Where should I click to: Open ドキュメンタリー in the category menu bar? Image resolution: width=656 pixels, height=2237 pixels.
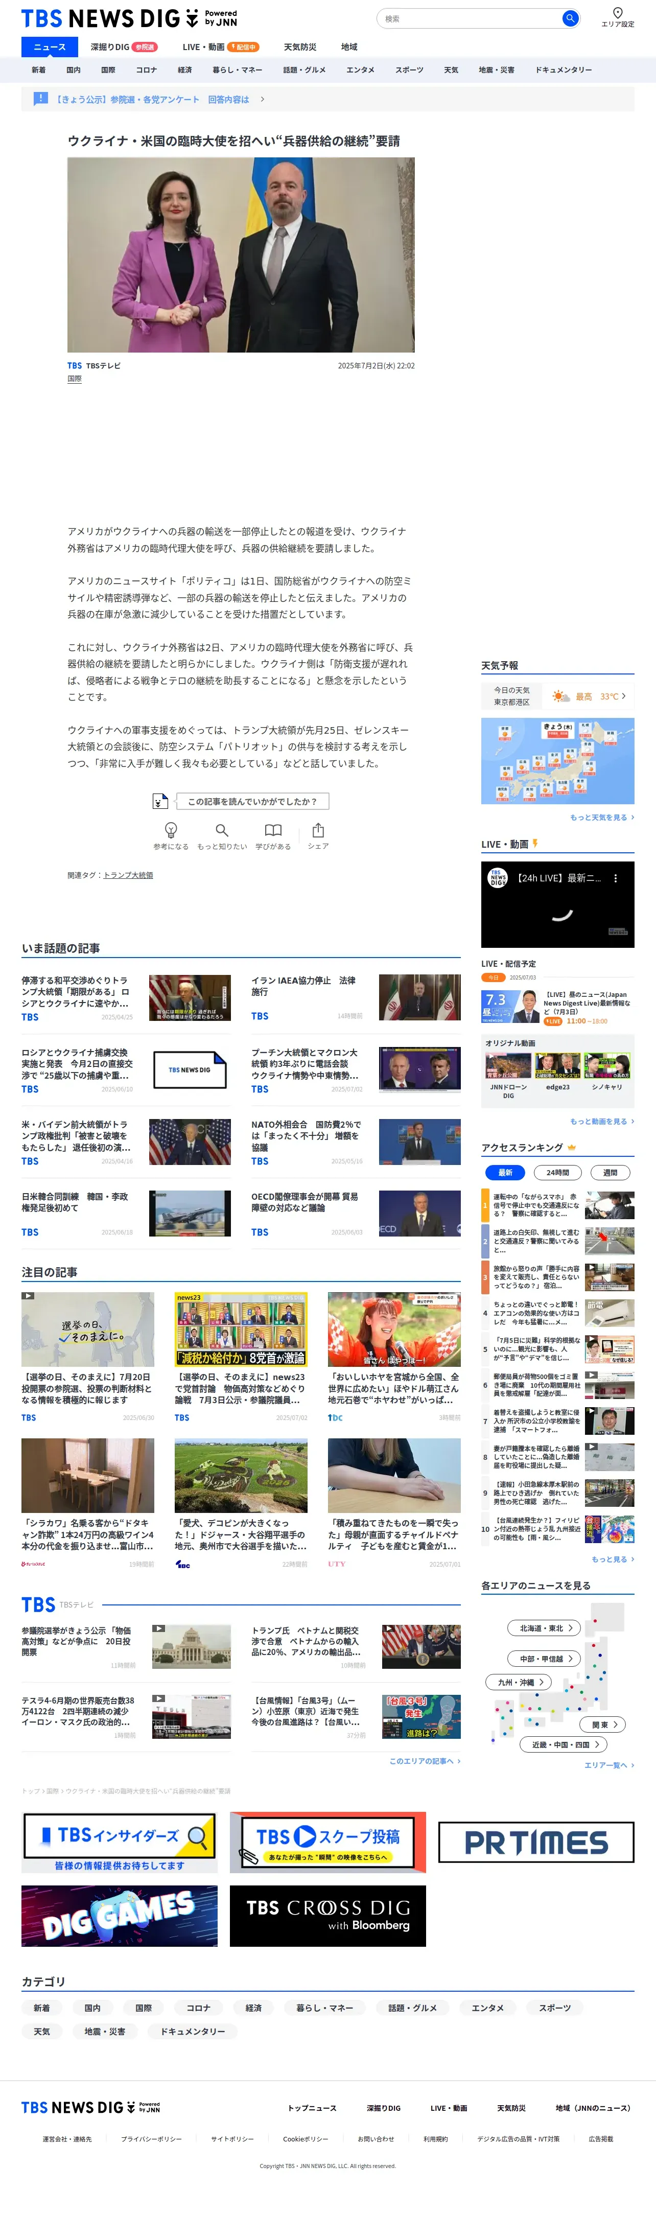pos(563,69)
